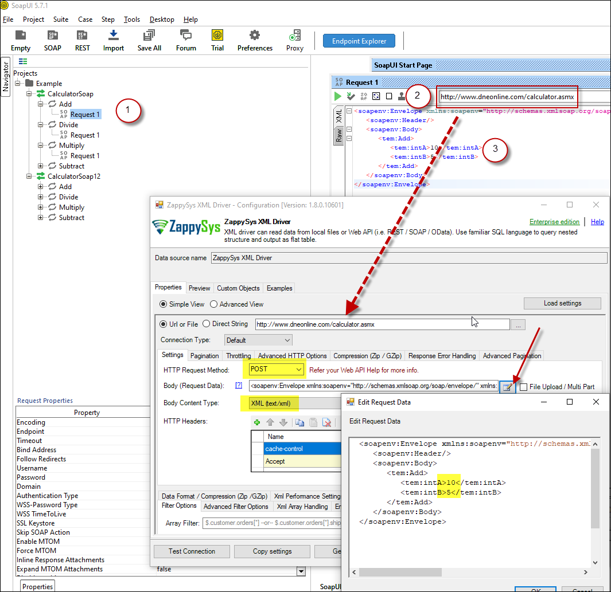Click edit Body request data pencil icon
This screenshot has width=611, height=592.
pos(507,387)
